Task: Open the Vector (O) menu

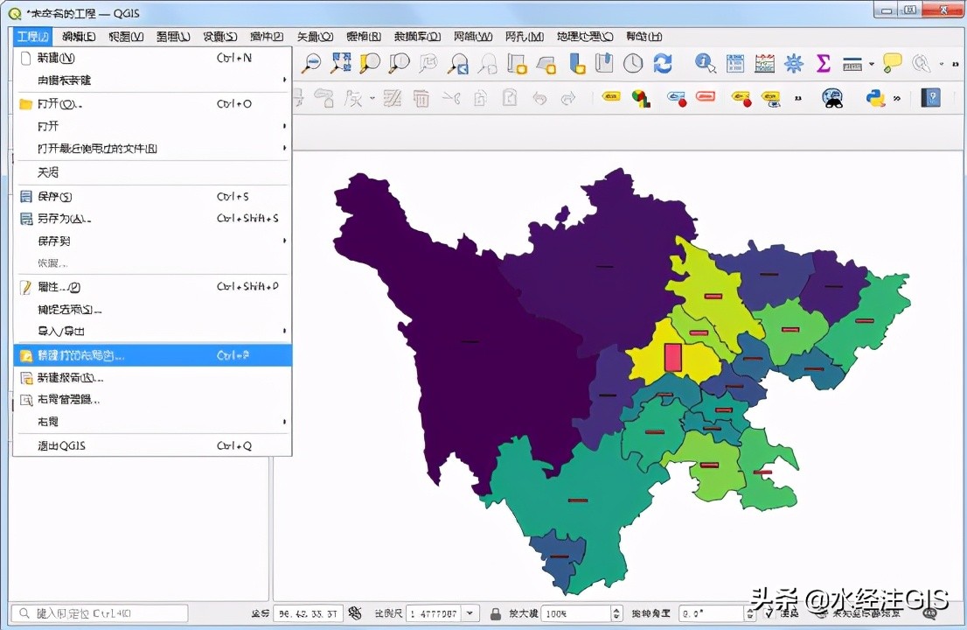Action: click(x=315, y=37)
